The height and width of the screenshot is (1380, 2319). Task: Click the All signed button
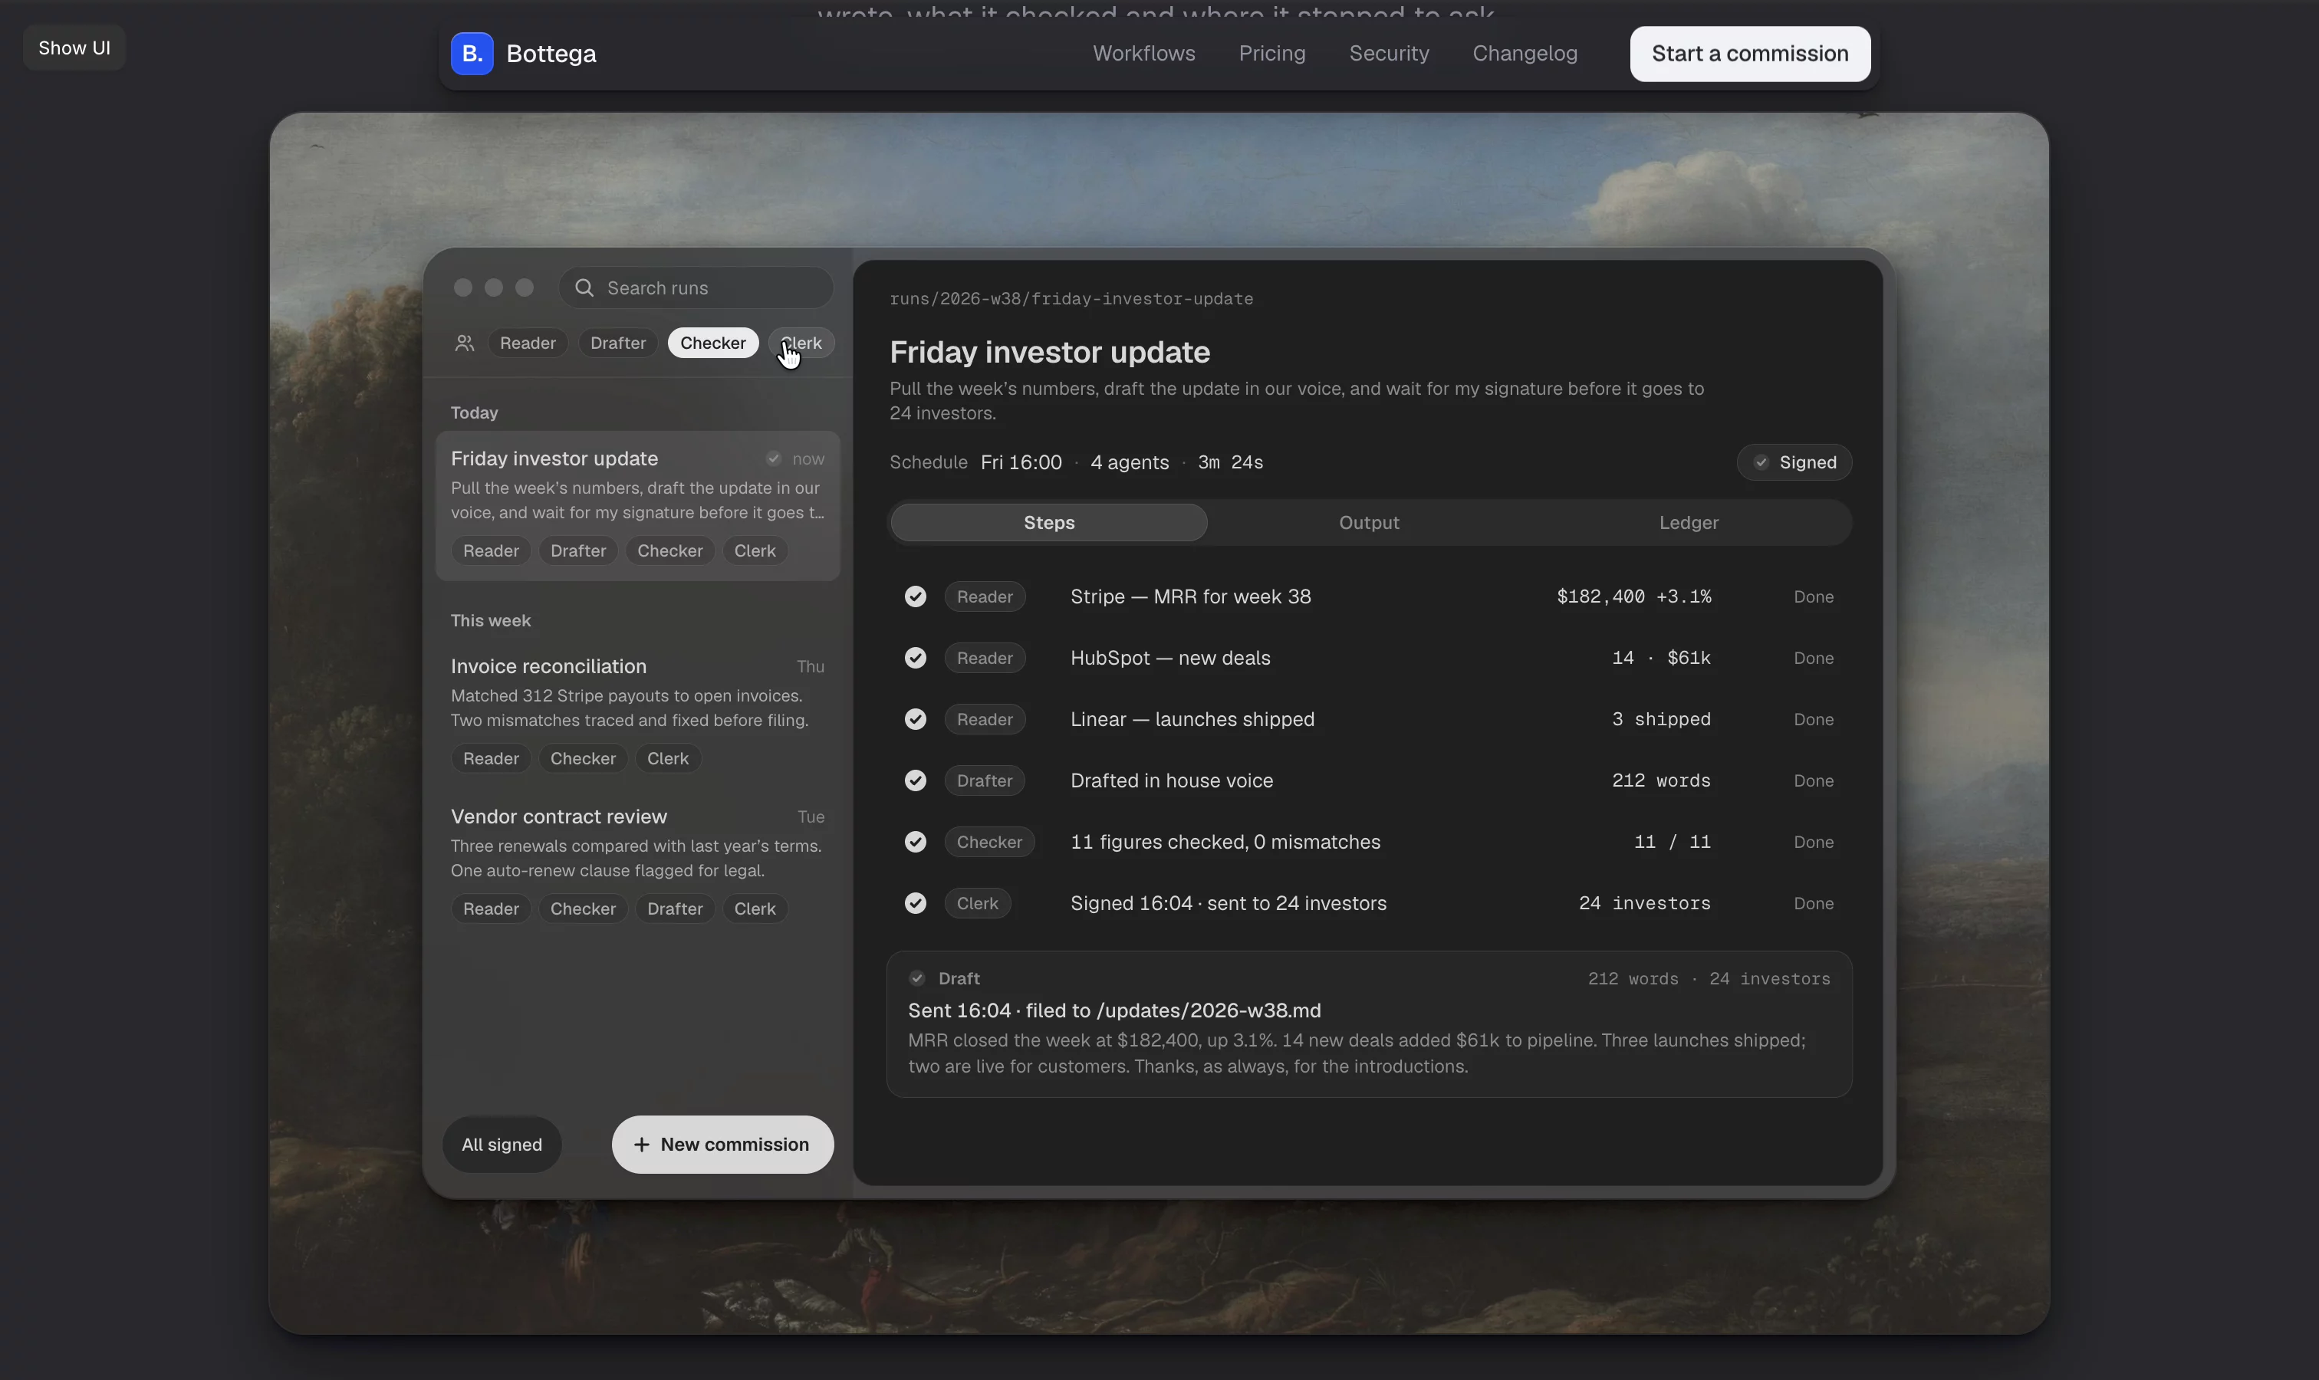point(502,1145)
